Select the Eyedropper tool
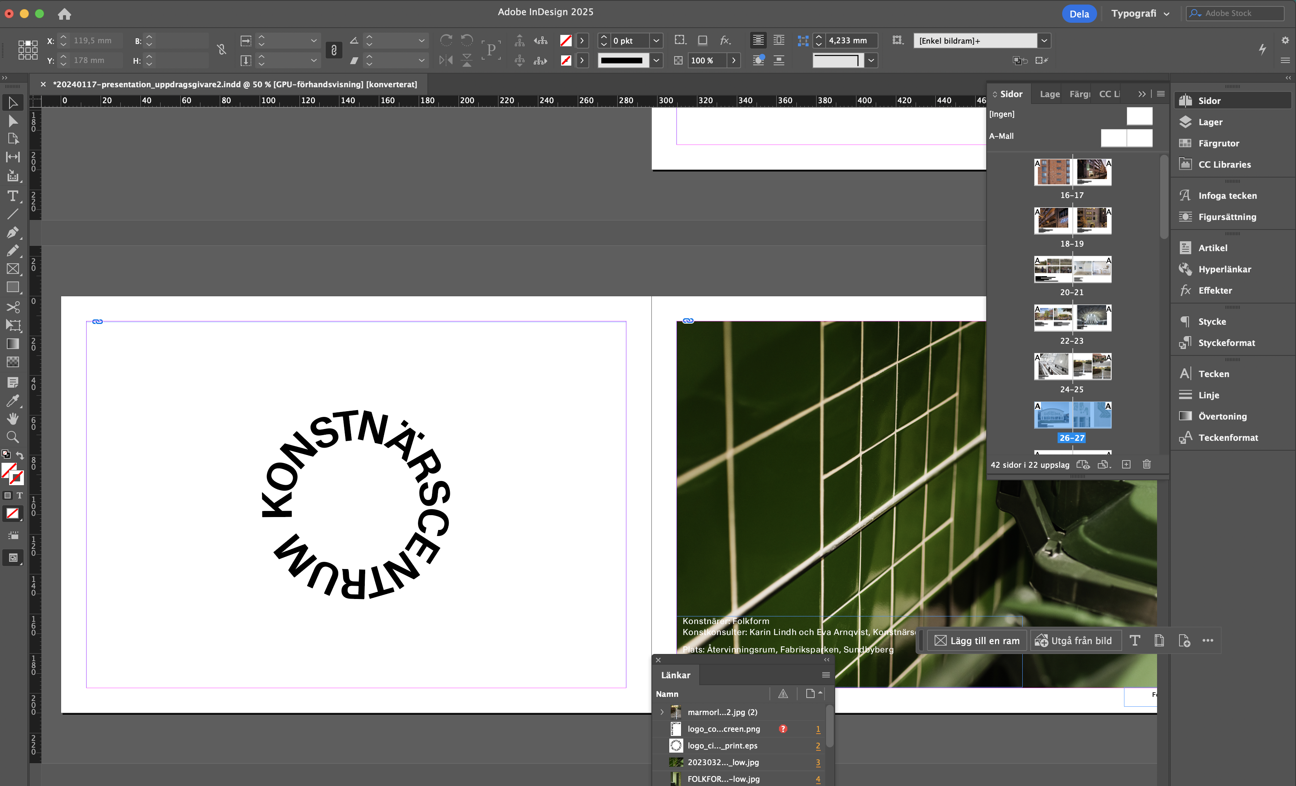Viewport: 1296px width, 786px height. coord(13,401)
